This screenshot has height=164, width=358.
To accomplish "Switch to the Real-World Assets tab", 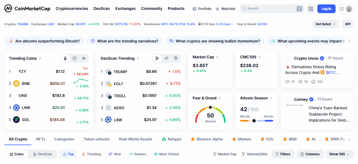I will (x=135, y=139).
